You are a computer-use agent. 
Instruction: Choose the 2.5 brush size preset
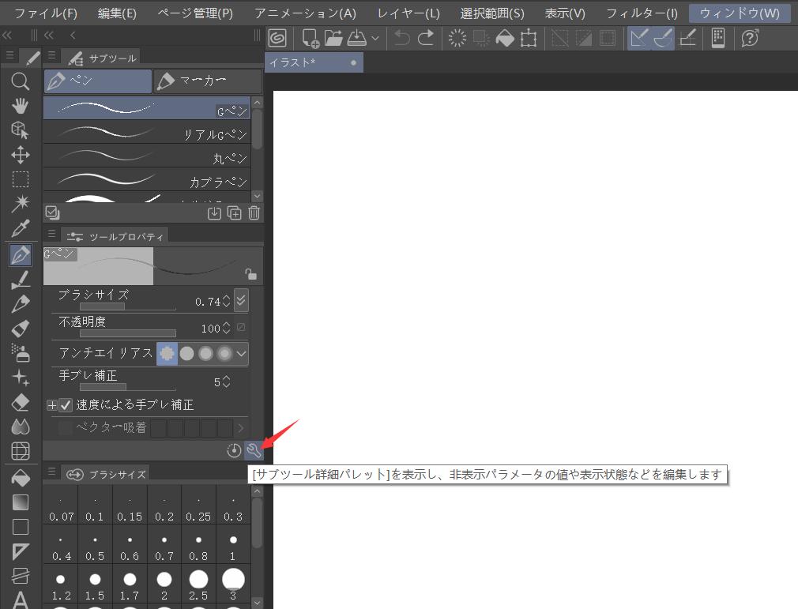[x=198, y=585]
